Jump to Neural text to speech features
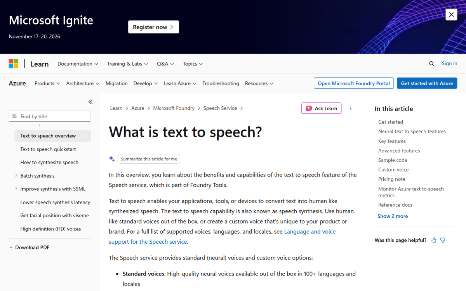The width and height of the screenshot is (466, 291). [x=412, y=132]
